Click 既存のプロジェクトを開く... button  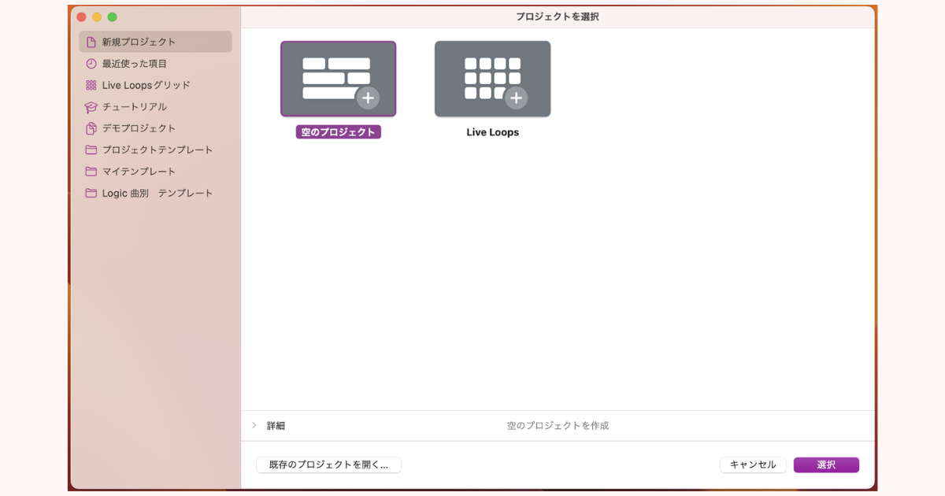pos(328,465)
